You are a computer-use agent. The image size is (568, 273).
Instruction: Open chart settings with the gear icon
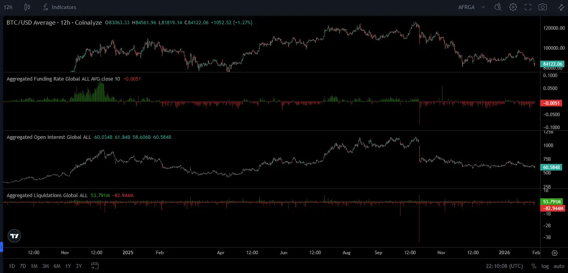click(513, 7)
